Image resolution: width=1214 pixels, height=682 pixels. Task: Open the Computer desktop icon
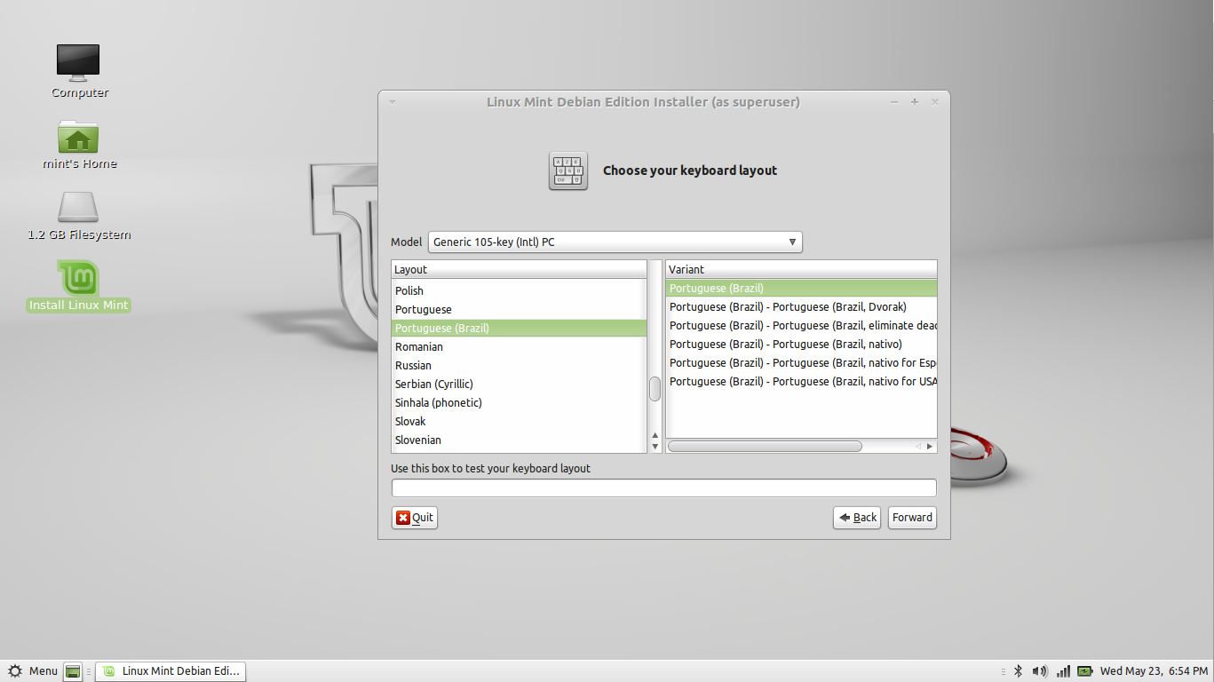pyautogui.click(x=78, y=62)
